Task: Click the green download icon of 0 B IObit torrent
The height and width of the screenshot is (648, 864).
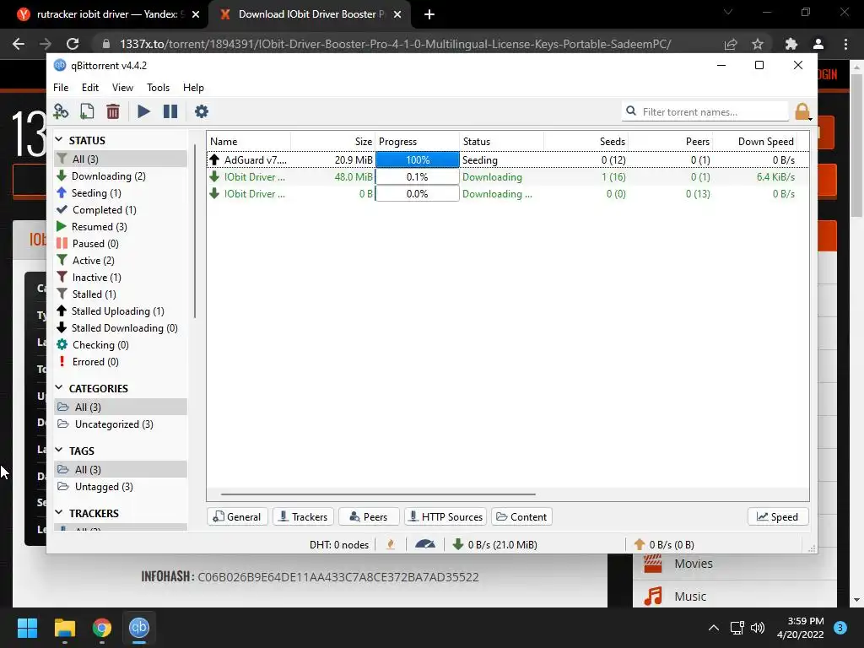Action: pyautogui.click(x=214, y=194)
